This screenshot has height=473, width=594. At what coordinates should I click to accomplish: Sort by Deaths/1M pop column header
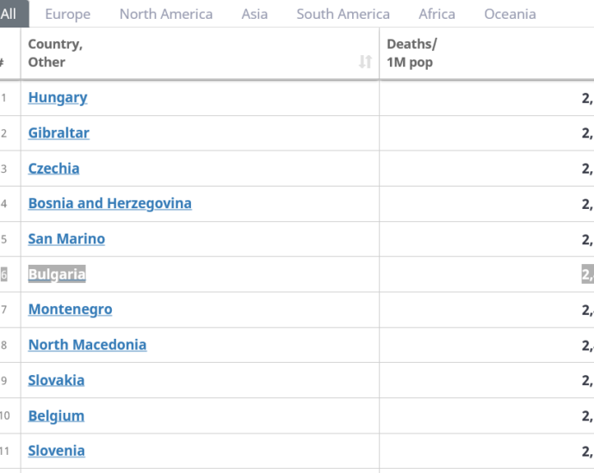coord(411,53)
